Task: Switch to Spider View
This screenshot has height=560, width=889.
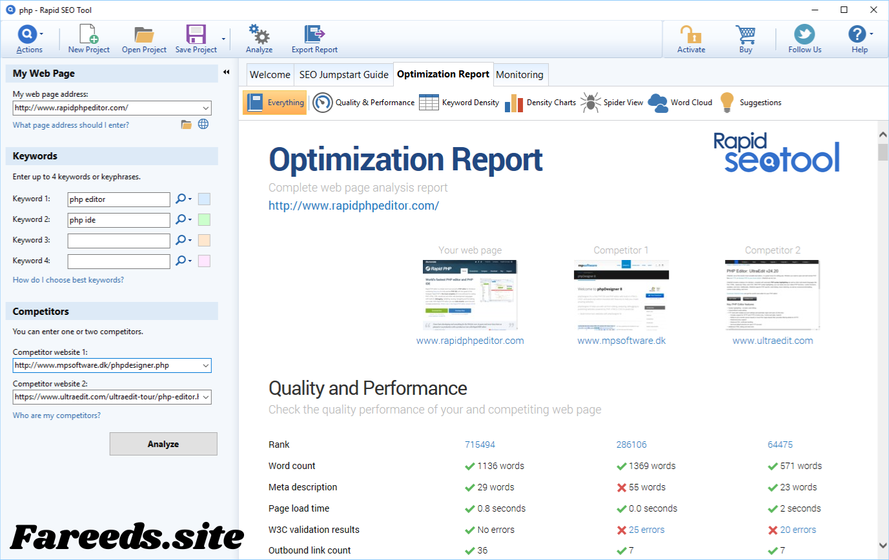Action: (612, 103)
